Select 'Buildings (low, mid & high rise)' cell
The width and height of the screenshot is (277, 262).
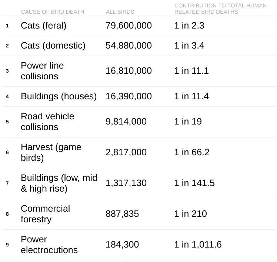(59, 183)
